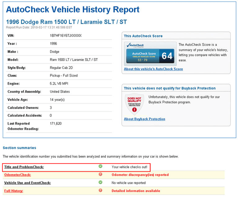Click Vehicle Age value 14 year(s)
The image size is (238, 198).
tap(57, 100)
